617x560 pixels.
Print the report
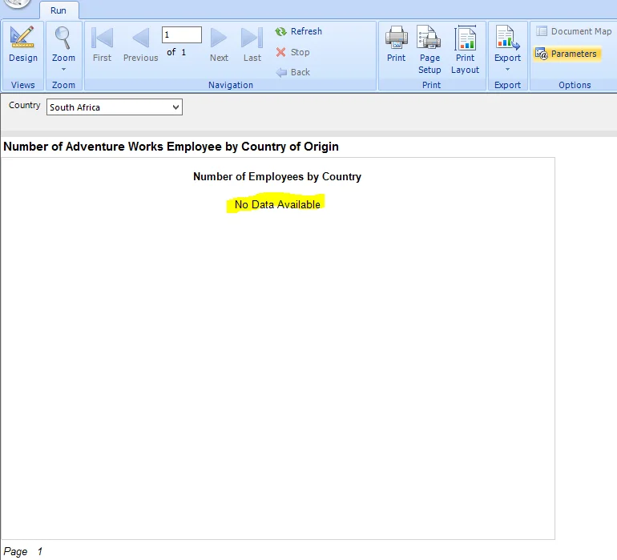396,44
